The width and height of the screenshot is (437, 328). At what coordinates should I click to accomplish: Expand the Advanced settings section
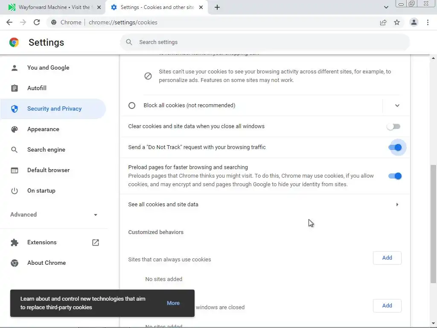(54, 214)
